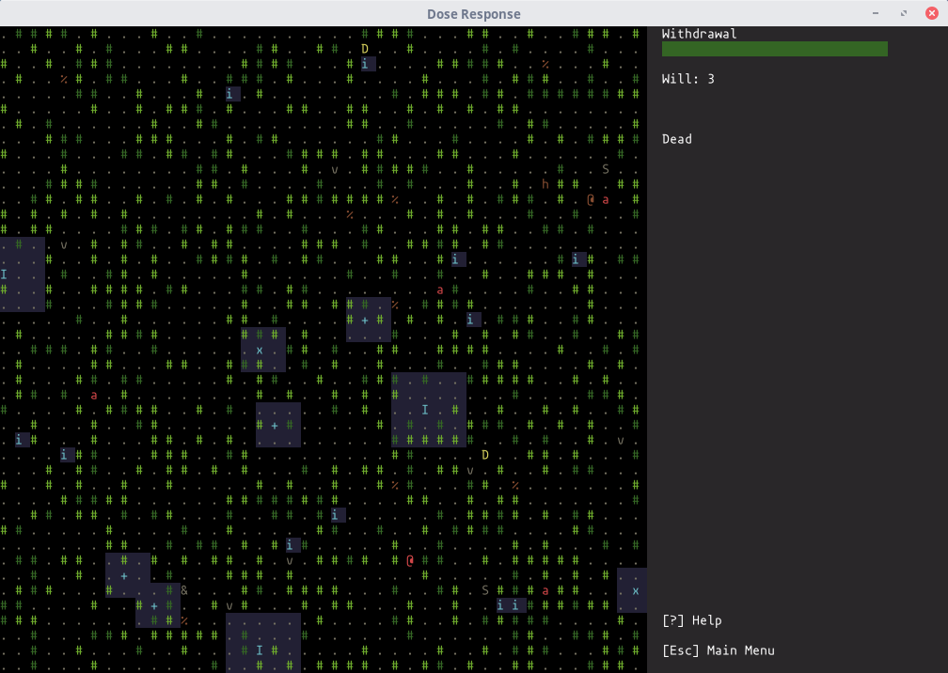948x673 pixels.
Task: Click the 'Dose Response' window title
Action: click(473, 14)
